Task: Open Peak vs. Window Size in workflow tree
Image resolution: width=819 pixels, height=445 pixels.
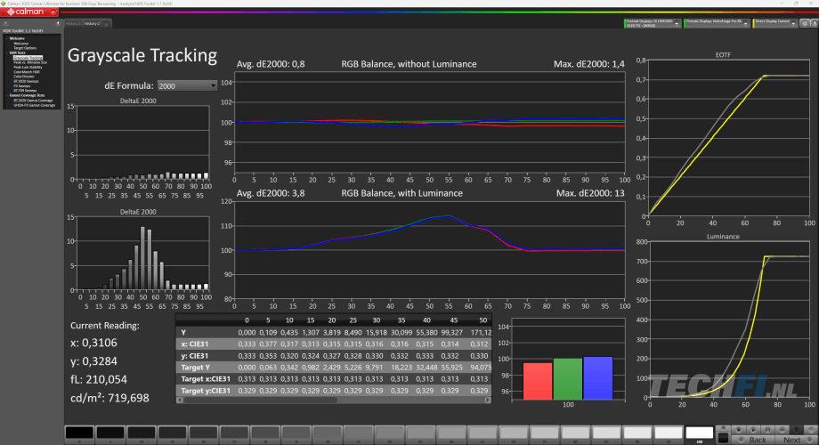Action: point(30,61)
